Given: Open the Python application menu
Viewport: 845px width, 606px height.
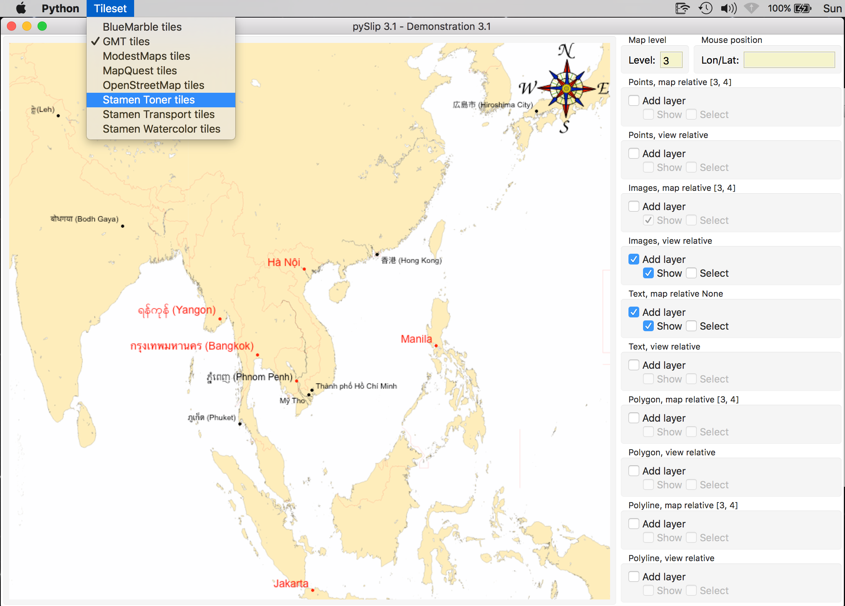Looking at the screenshot, I should tap(60, 8).
